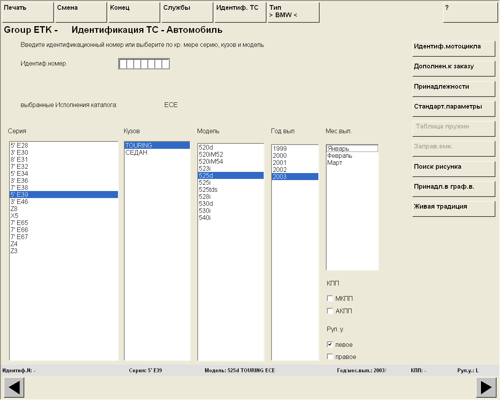Select month Февраль
Viewport: 500px width, 400px height.
[x=352, y=155]
